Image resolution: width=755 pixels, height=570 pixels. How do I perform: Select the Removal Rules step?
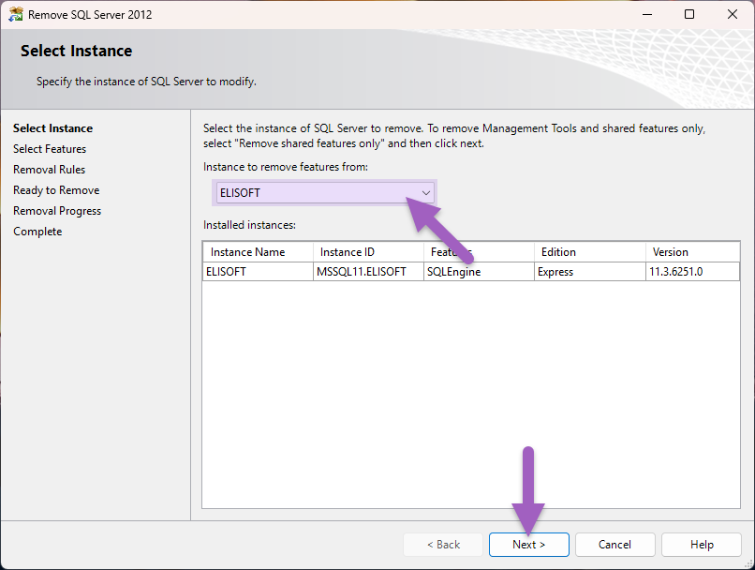tap(49, 170)
